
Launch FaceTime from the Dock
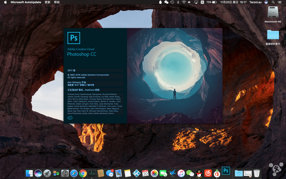tap(163, 173)
